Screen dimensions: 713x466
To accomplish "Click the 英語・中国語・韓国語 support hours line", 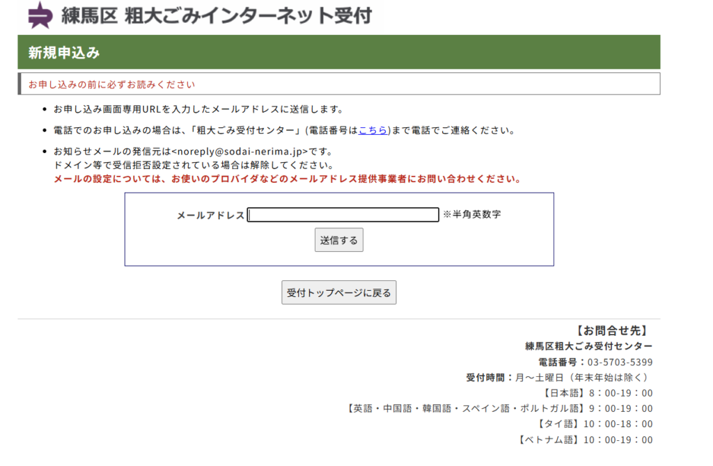I will [499, 408].
